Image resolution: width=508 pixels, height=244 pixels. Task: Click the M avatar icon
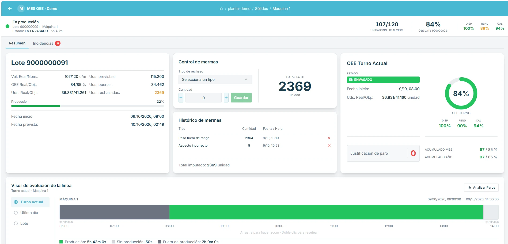coord(21,9)
